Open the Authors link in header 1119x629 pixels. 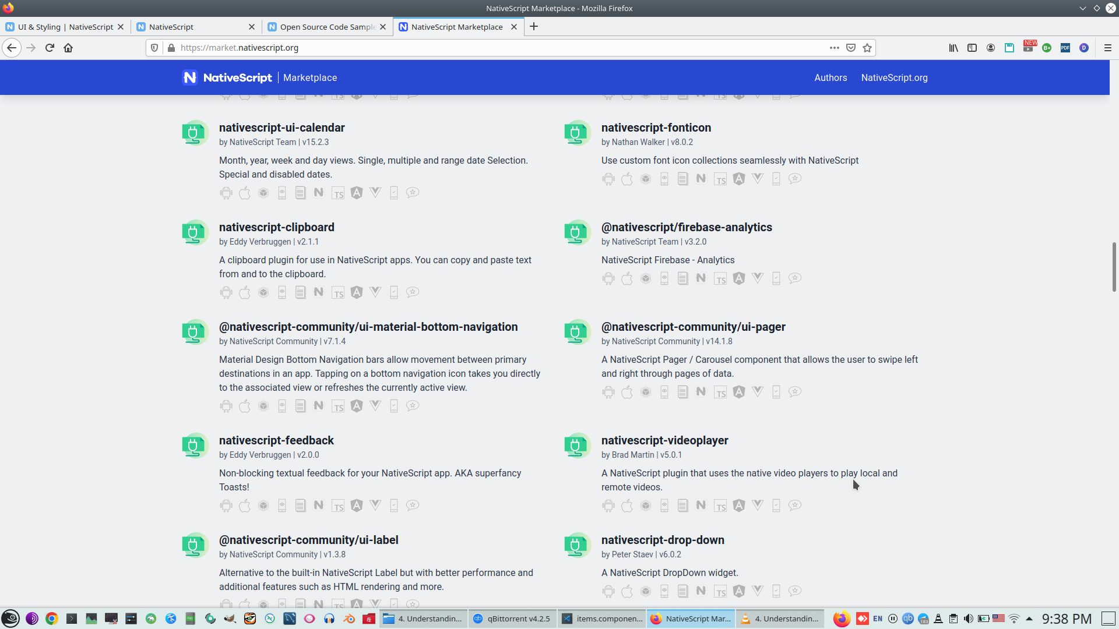[831, 77]
